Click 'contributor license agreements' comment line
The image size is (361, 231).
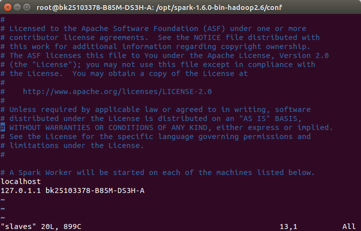point(160,37)
